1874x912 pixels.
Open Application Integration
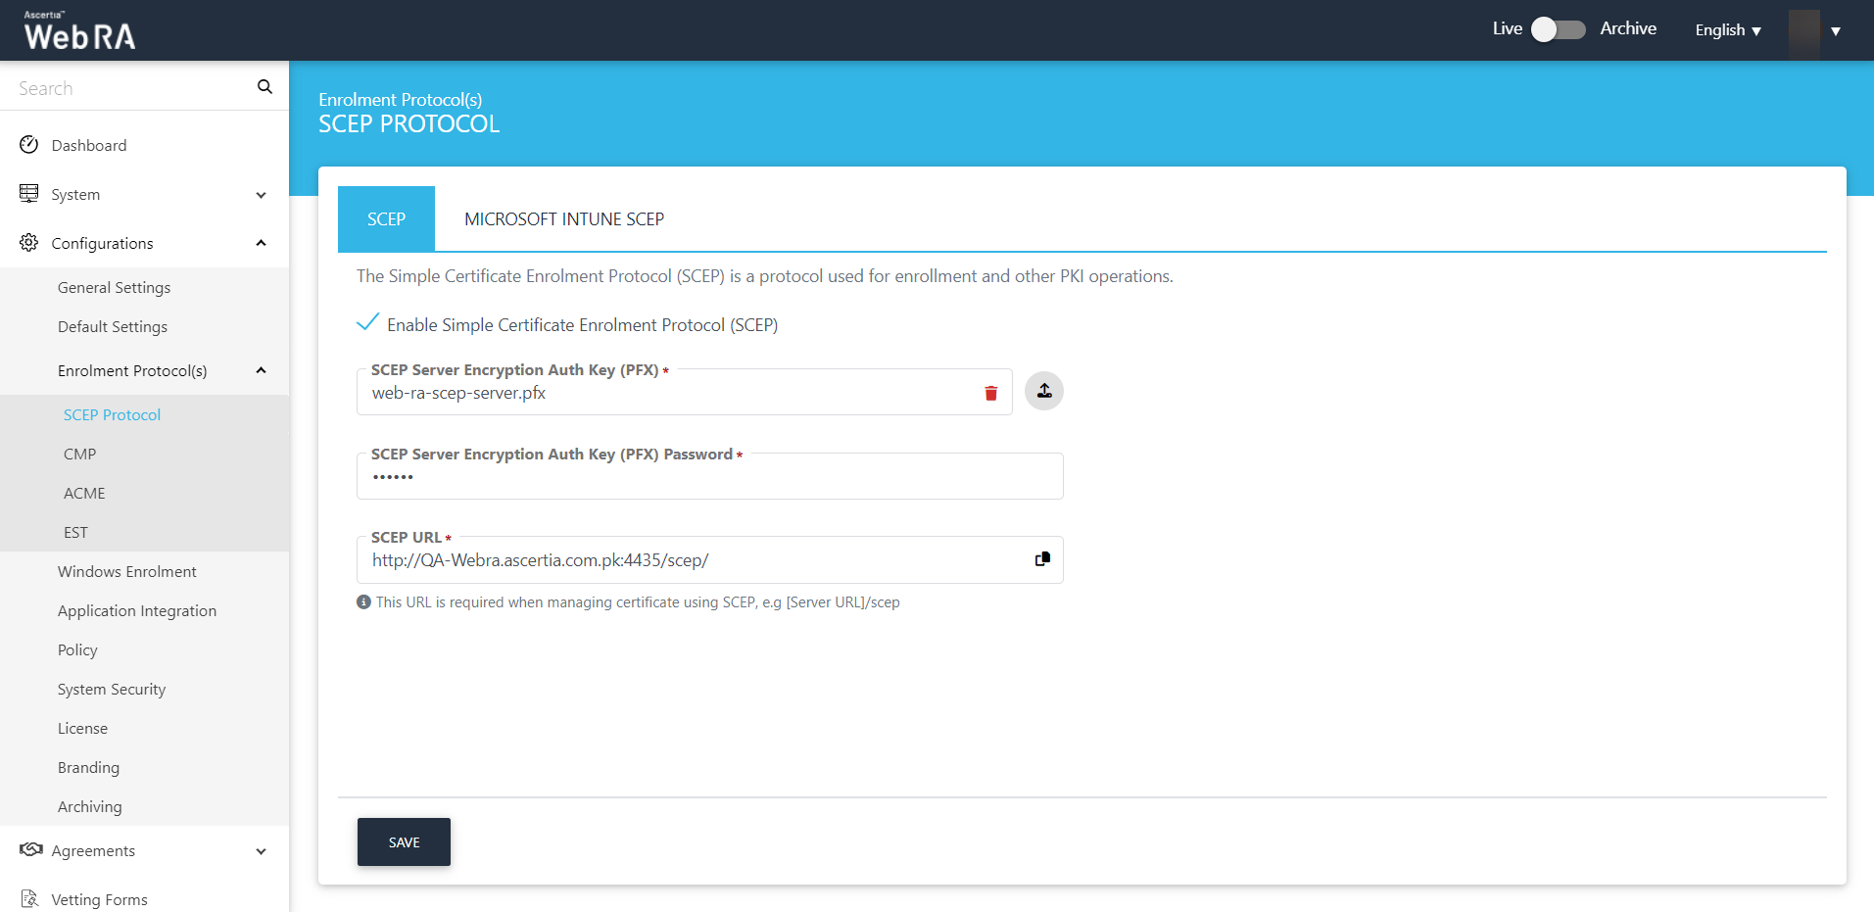137,610
